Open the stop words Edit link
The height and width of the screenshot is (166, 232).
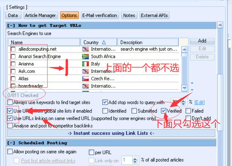click(x=199, y=102)
